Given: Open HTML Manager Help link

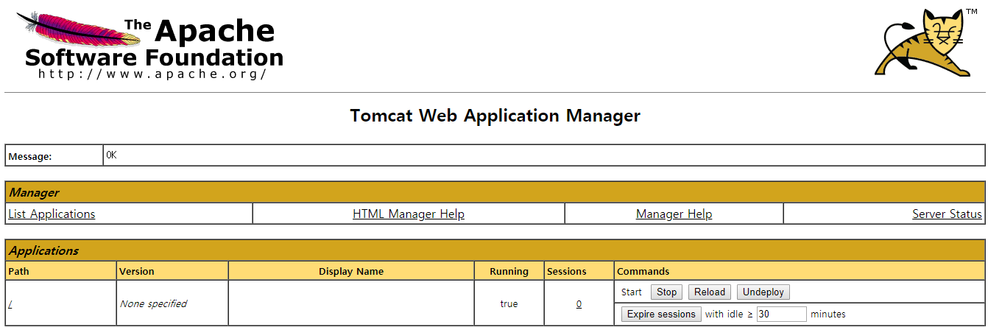Looking at the screenshot, I should coord(409,214).
